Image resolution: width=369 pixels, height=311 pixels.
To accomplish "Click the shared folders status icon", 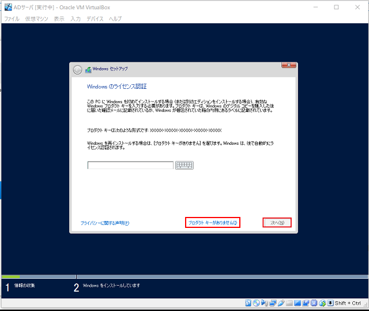I will point(289,303).
